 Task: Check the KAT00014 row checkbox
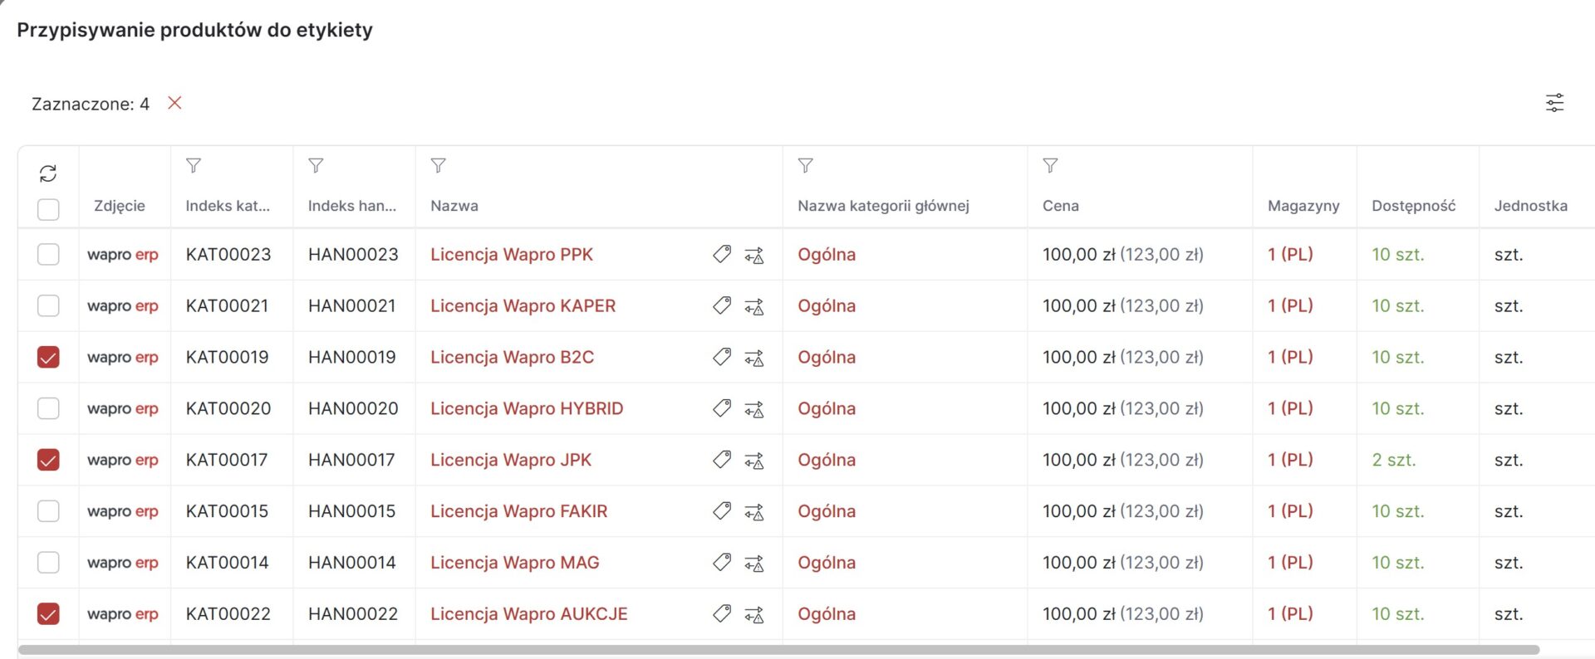pyautogui.click(x=48, y=562)
